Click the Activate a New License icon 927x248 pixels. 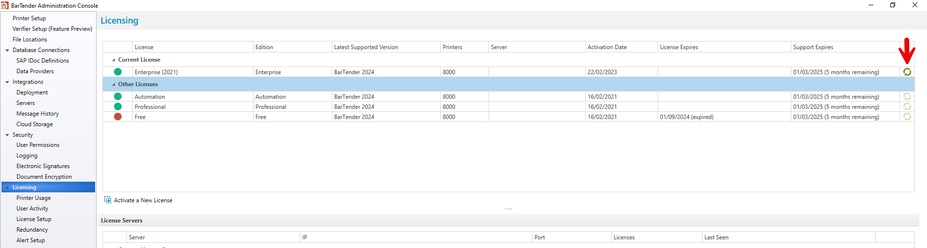[108, 200]
